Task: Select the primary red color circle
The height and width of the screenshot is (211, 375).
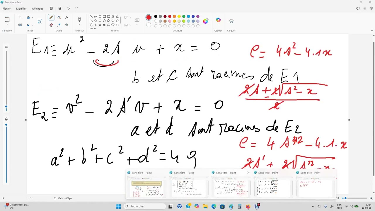Action: [149, 18]
